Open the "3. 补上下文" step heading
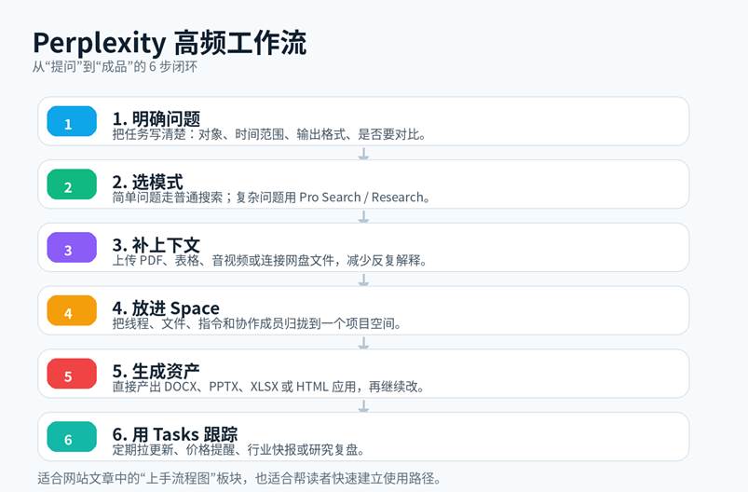748x492 pixels. (156, 245)
